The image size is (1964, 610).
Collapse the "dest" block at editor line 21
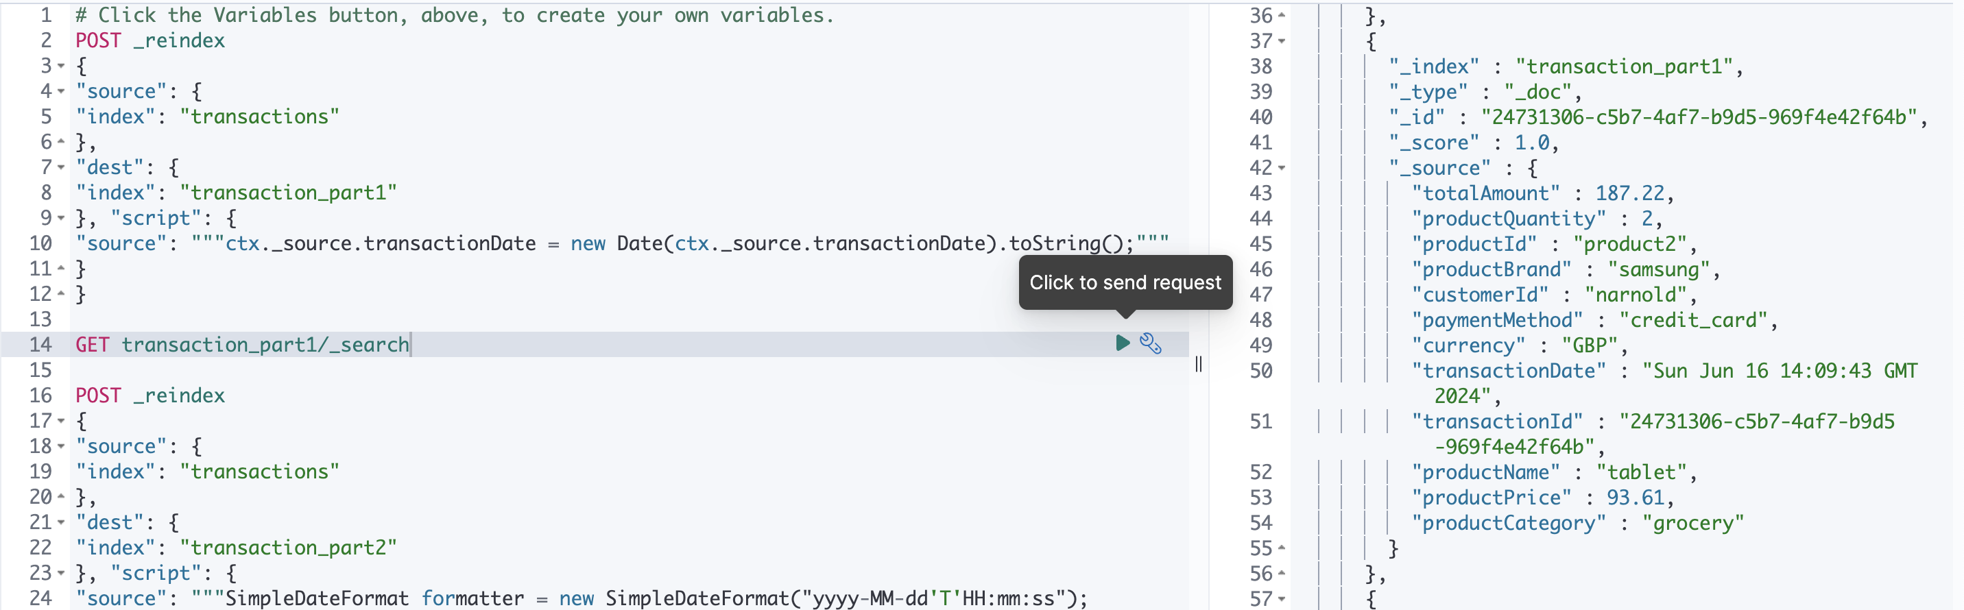(x=61, y=522)
